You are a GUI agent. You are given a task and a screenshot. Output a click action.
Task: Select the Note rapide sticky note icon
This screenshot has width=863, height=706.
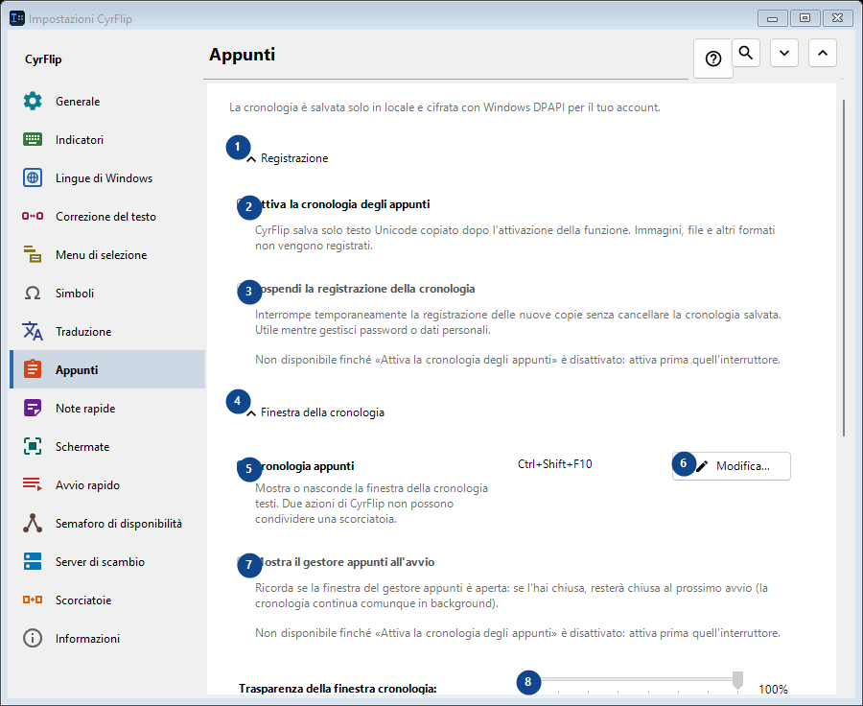tap(33, 408)
